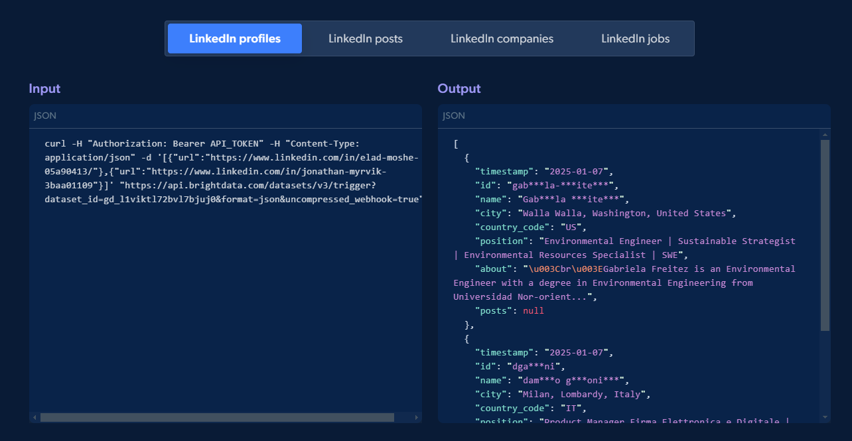Switch to the LinkedIn profiles tab
Screen dimensions: 852x441
(x=235, y=38)
